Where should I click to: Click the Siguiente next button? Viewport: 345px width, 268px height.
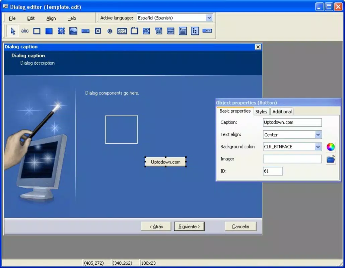[189, 227]
